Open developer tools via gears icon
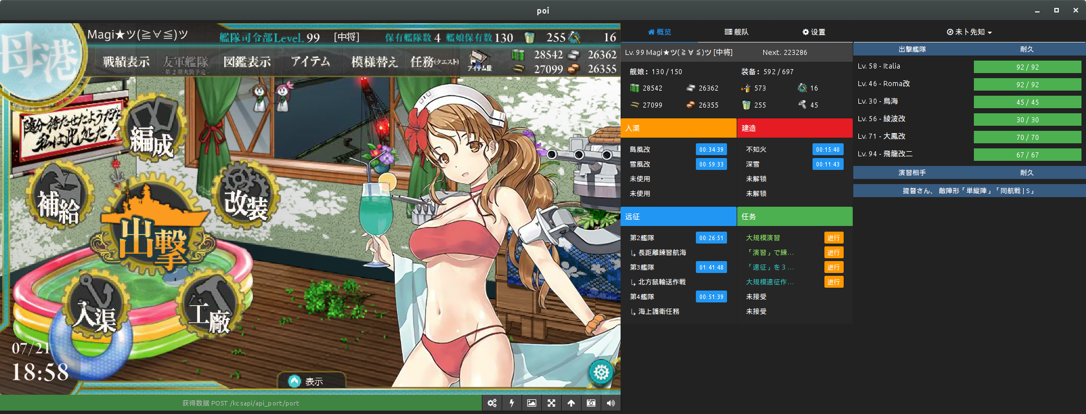Image resolution: width=1086 pixels, height=414 pixels. (x=491, y=403)
